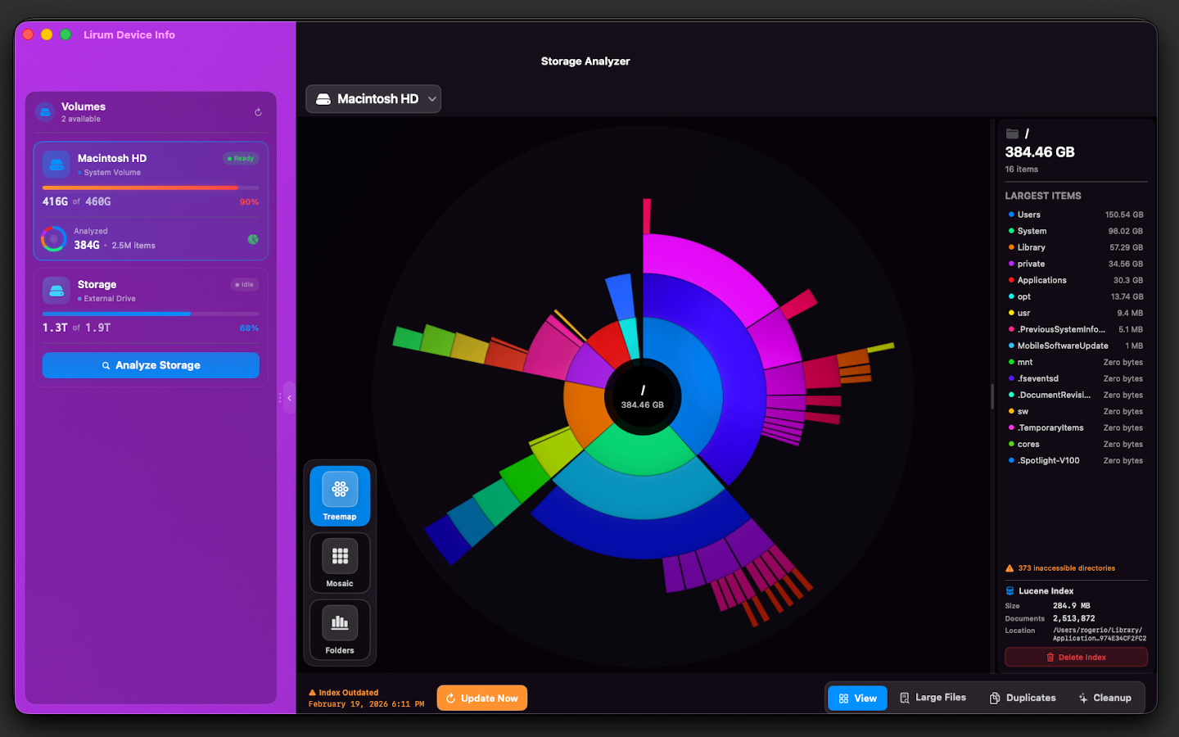
Task: Collapse the sidebar with the chevron handle
Action: [289, 398]
